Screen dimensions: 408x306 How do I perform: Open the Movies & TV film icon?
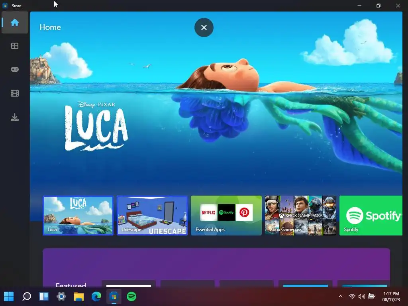click(15, 93)
